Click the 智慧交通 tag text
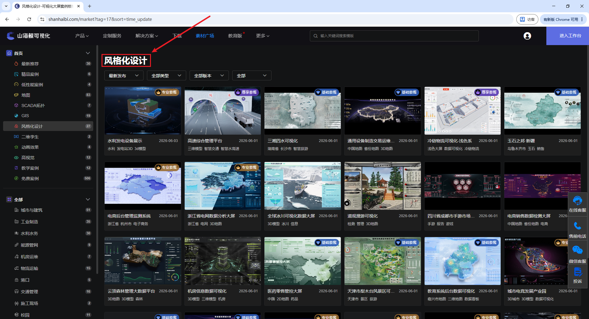The image size is (589, 319). pyautogui.click(x=212, y=149)
